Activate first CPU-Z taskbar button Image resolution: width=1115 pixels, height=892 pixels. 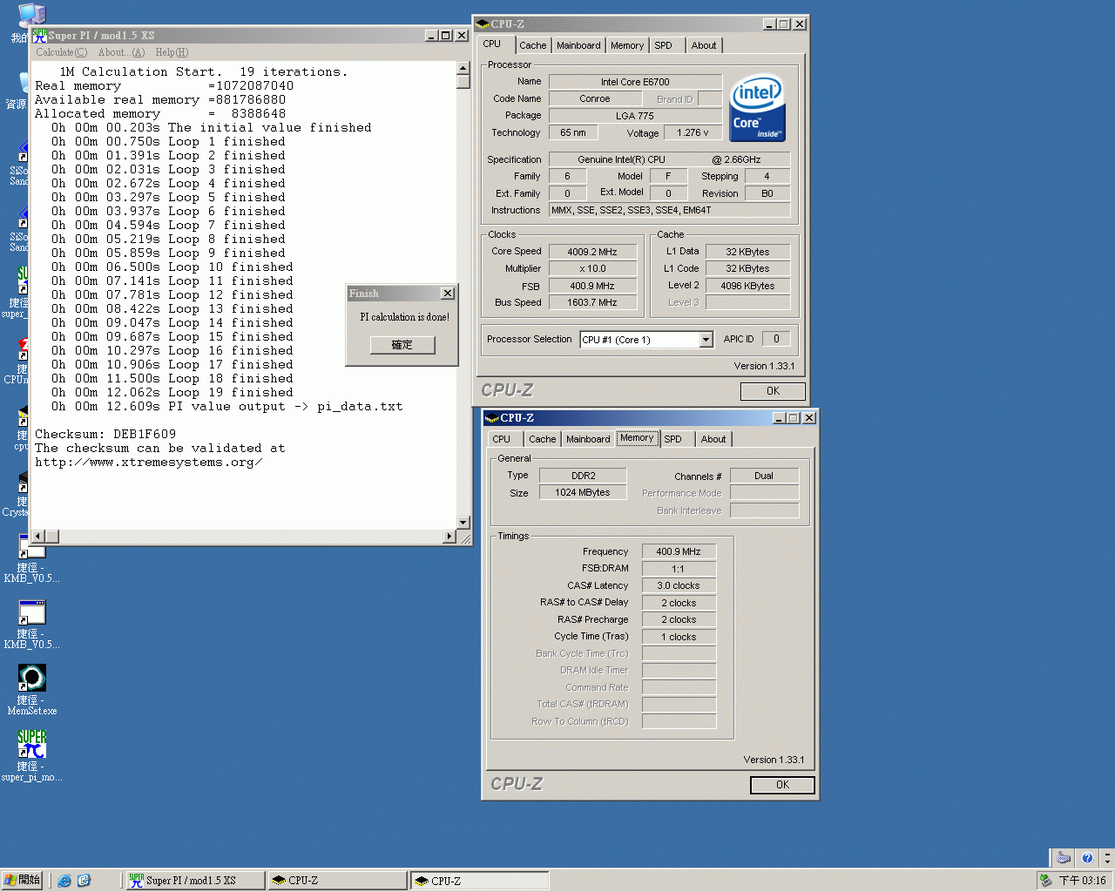click(x=337, y=881)
